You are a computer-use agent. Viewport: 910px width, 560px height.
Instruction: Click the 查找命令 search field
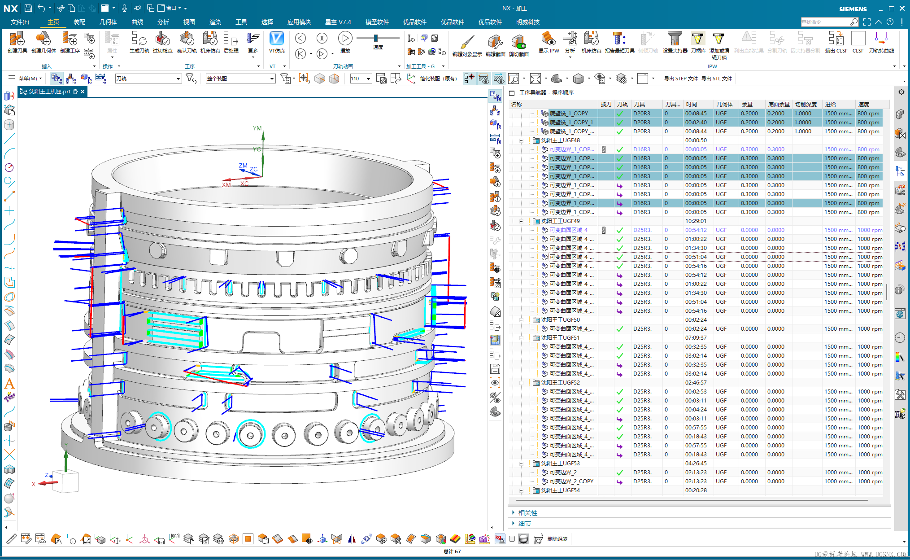click(829, 22)
